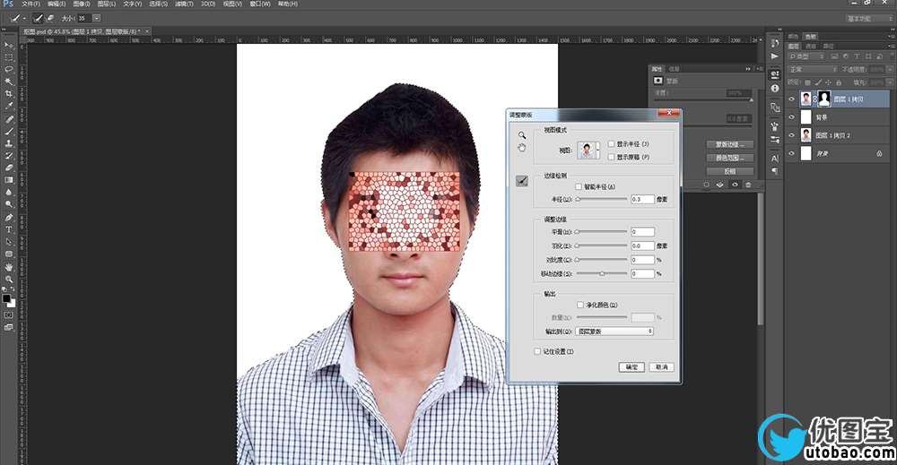Click the foreground color swatch

pyautogui.click(x=6, y=298)
